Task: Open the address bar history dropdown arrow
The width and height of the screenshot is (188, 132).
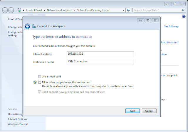Action: click(x=123, y=10)
